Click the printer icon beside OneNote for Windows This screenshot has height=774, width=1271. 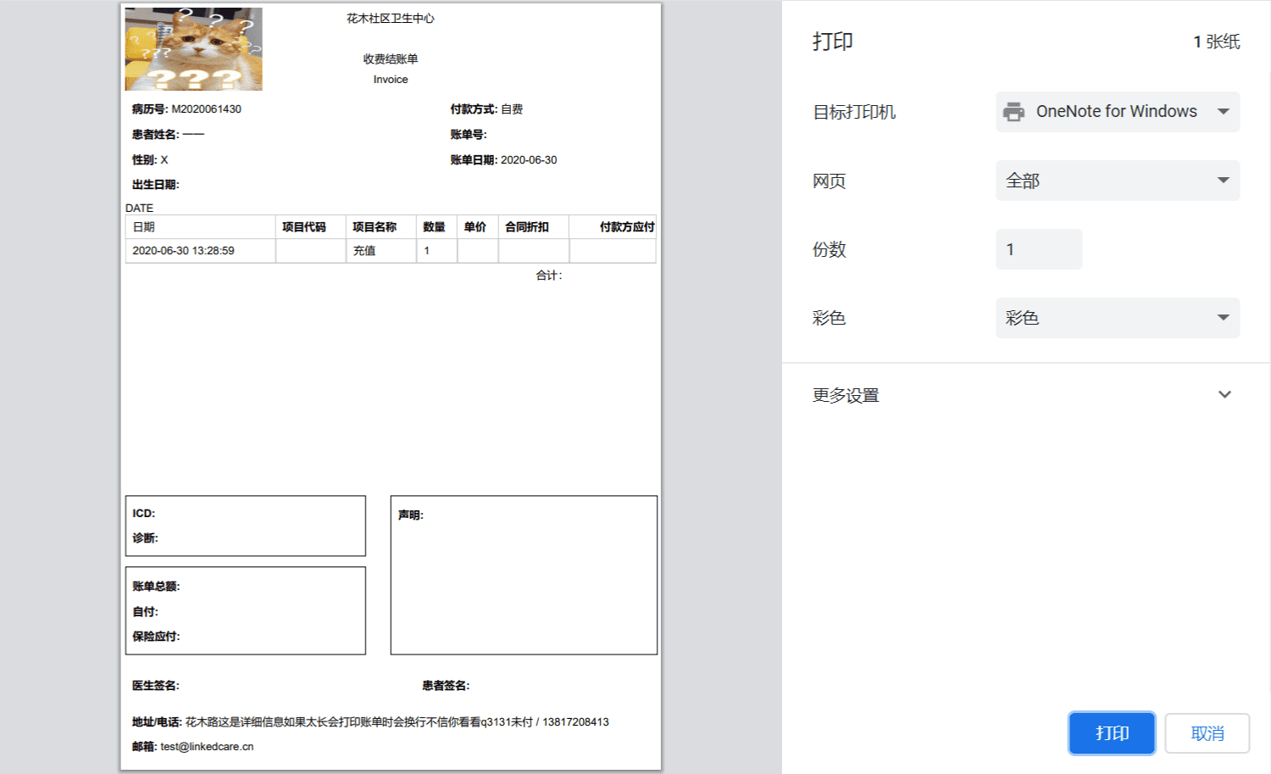click(x=1013, y=112)
